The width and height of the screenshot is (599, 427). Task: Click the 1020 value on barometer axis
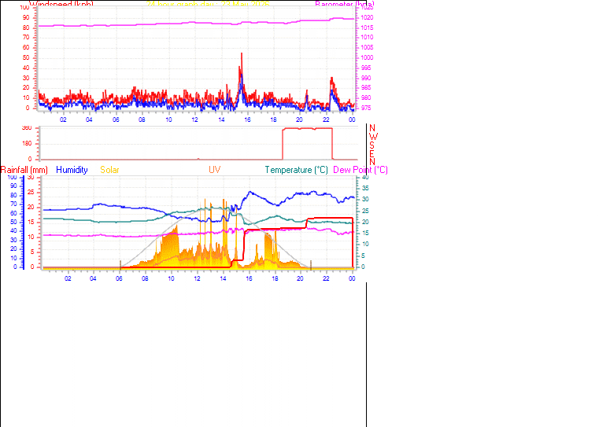[367, 17]
